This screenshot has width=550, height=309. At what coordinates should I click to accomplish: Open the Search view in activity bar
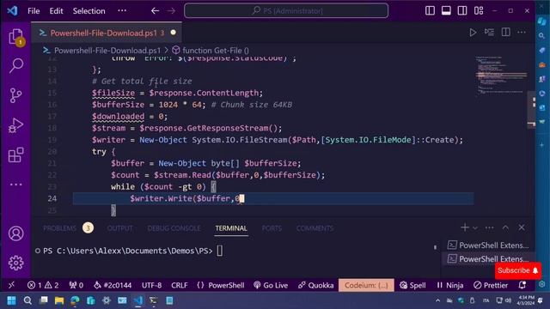tap(15, 65)
